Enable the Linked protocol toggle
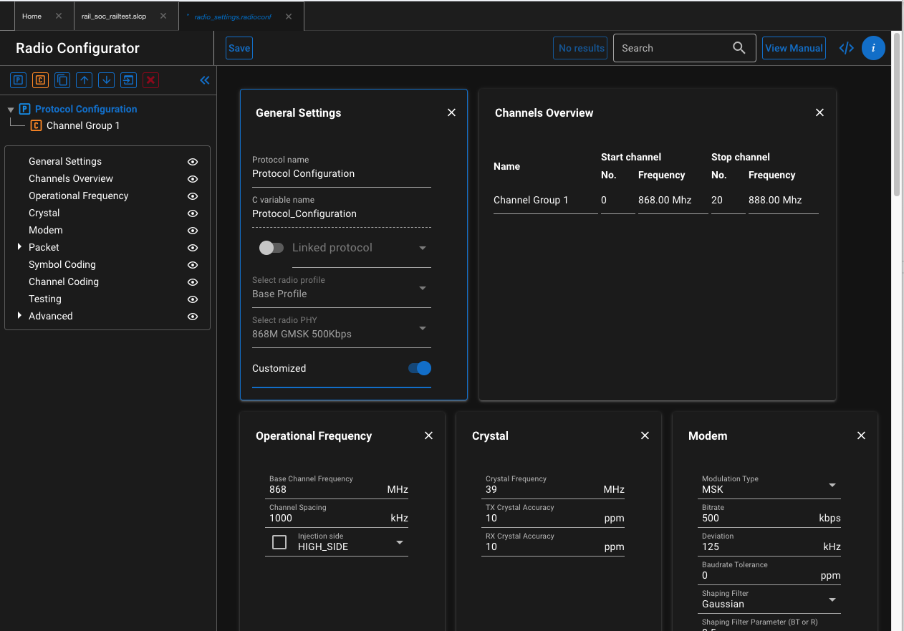Image resolution: width=904 pixels, height=631 pixels. coord(271,247)
